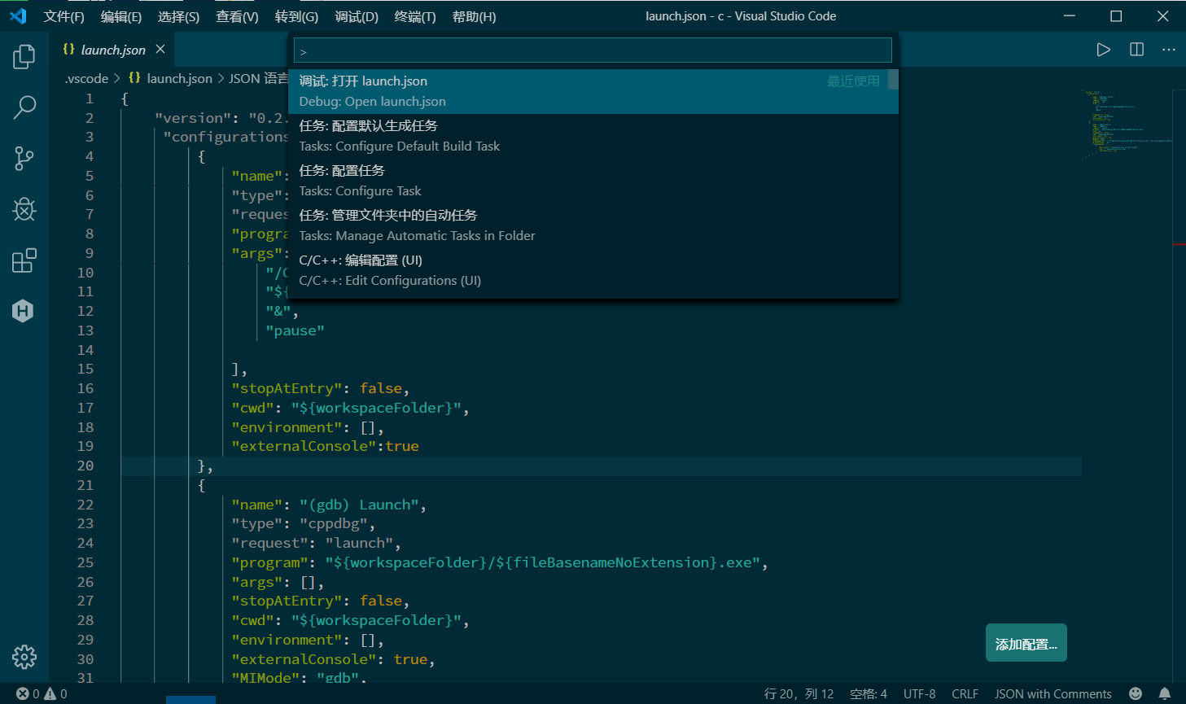The height and width of the screenshot is (704, 1186).
Task: Click the code minimap preview
Action: click(1127, 124)
